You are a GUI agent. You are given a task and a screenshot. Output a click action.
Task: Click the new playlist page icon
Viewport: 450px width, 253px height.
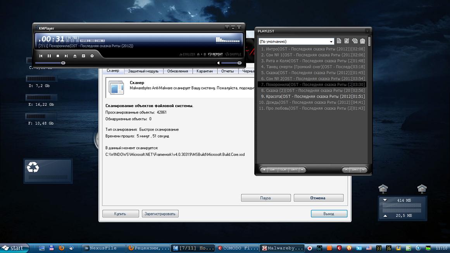(339, 41)
